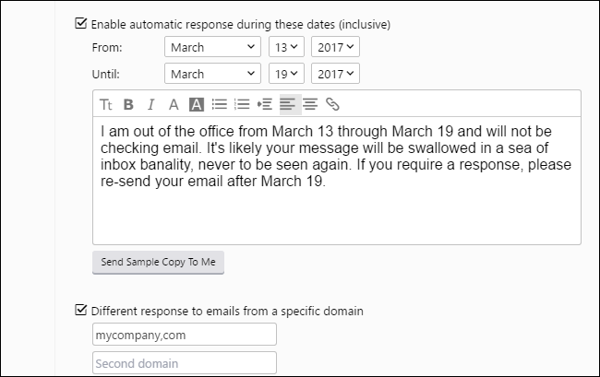Open the Until day dropdown showing 19
The height and width of the screenshot is (377, 600).
(284, 74)
